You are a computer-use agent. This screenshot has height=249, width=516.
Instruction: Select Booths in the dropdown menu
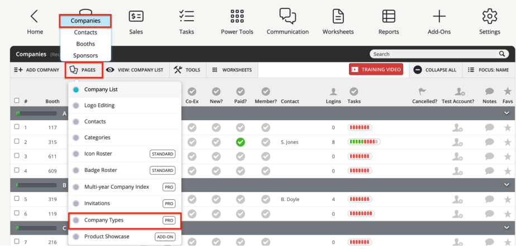(x=85, y=44)
